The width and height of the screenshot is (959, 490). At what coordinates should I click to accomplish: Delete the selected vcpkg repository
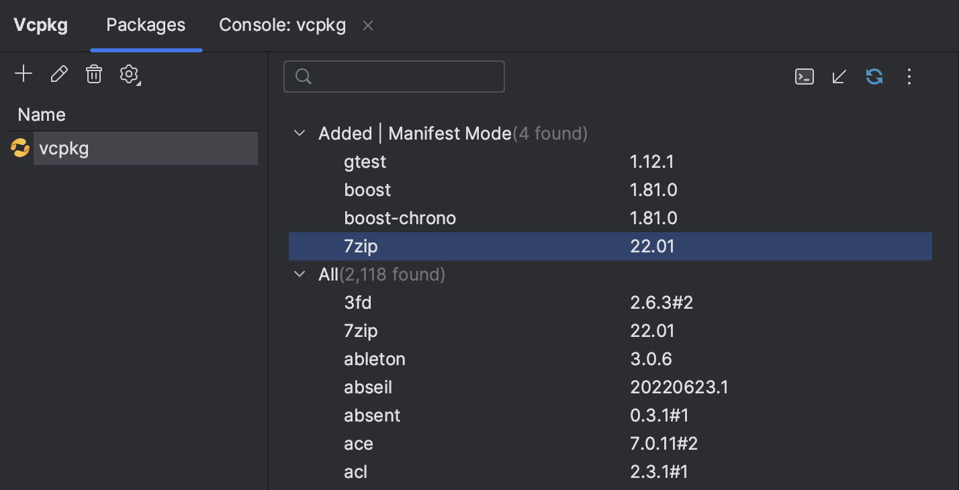click(94, 74)
